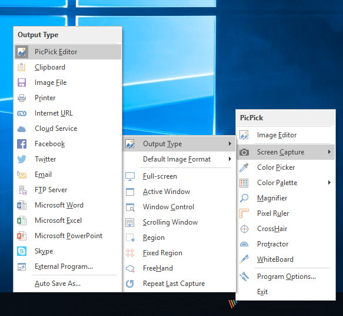Viewport: 343px width, 316px height.
Task: Click the Repeat Last Capture icon
Action: (130, 284)
